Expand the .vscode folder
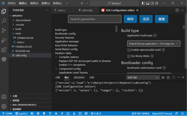This screenshot has height=116, width=187. (x=20, y=25)
